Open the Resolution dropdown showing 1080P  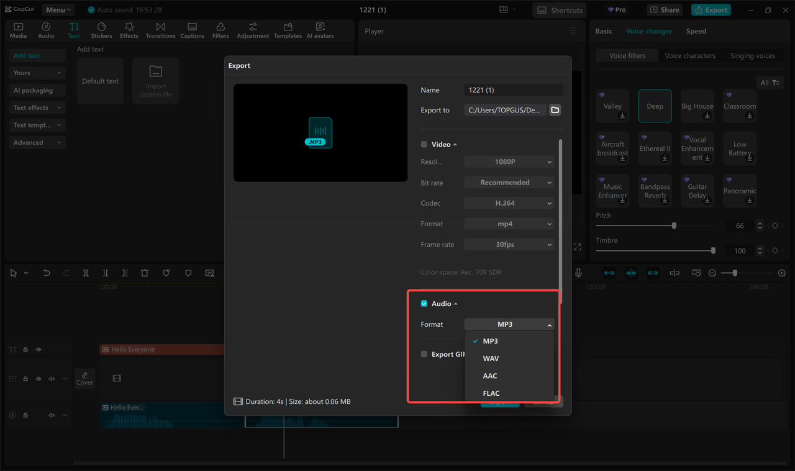509,162
